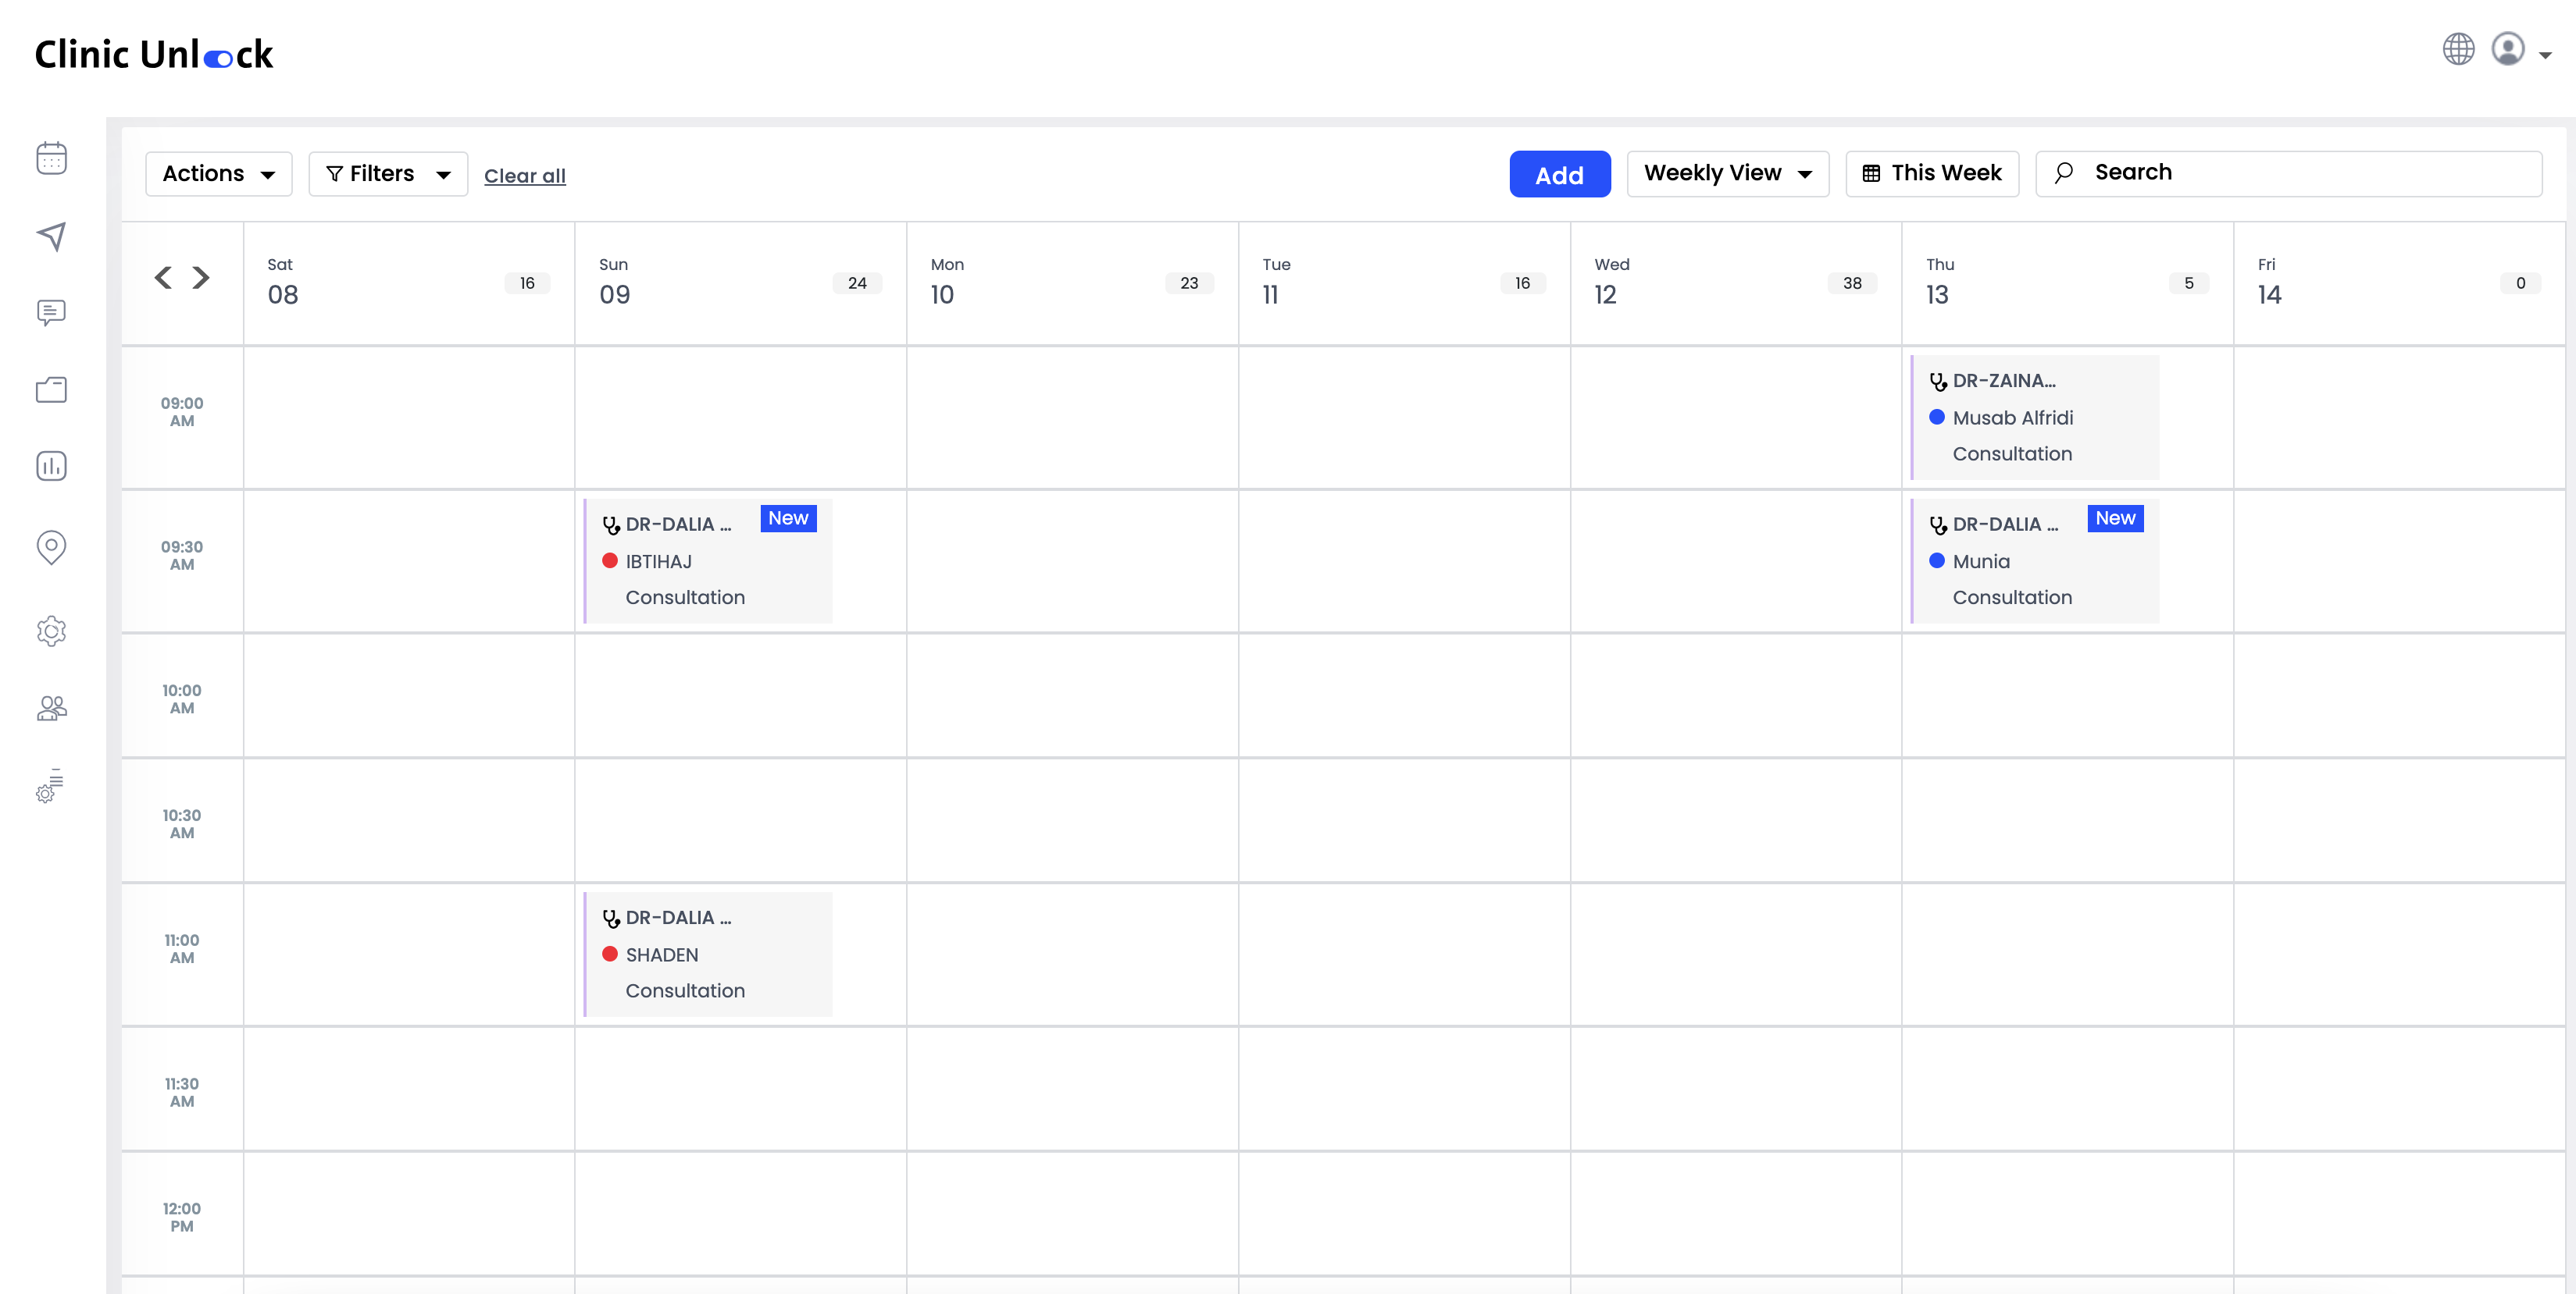The width and height of the screenshot is (2576, 1294).
Task: Go to previous week arrow
Action: click(163, 277)
